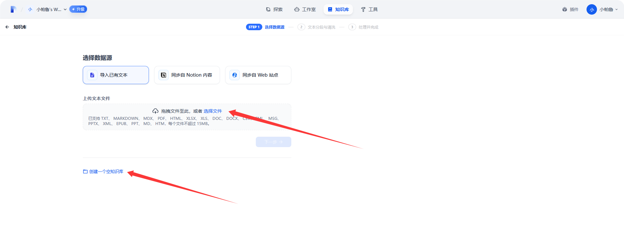Click the Dify logo icon
The width and height of the screenshot is (624, 227).
(x=13, y=9)
